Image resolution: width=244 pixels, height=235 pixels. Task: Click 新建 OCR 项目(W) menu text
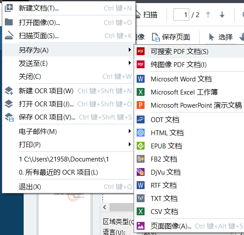(x=46, y=91)
